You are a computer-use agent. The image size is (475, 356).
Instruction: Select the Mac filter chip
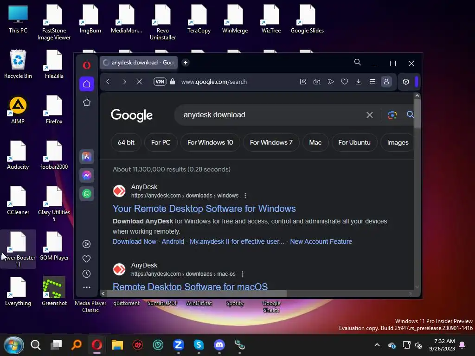tap(315, 142)
